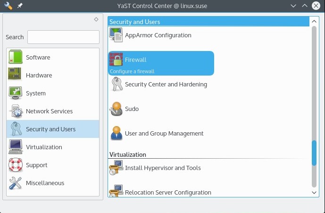Click the Software category icon

[x=16, y=57]
